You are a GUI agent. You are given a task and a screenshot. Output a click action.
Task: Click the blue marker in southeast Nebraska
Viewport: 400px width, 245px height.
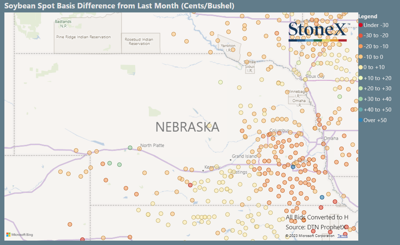coord(322,197)
